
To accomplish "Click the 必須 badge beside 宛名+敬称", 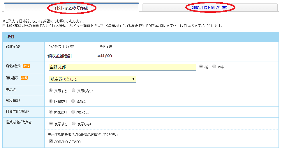I will pyautogui.click(x=27, y=66).
